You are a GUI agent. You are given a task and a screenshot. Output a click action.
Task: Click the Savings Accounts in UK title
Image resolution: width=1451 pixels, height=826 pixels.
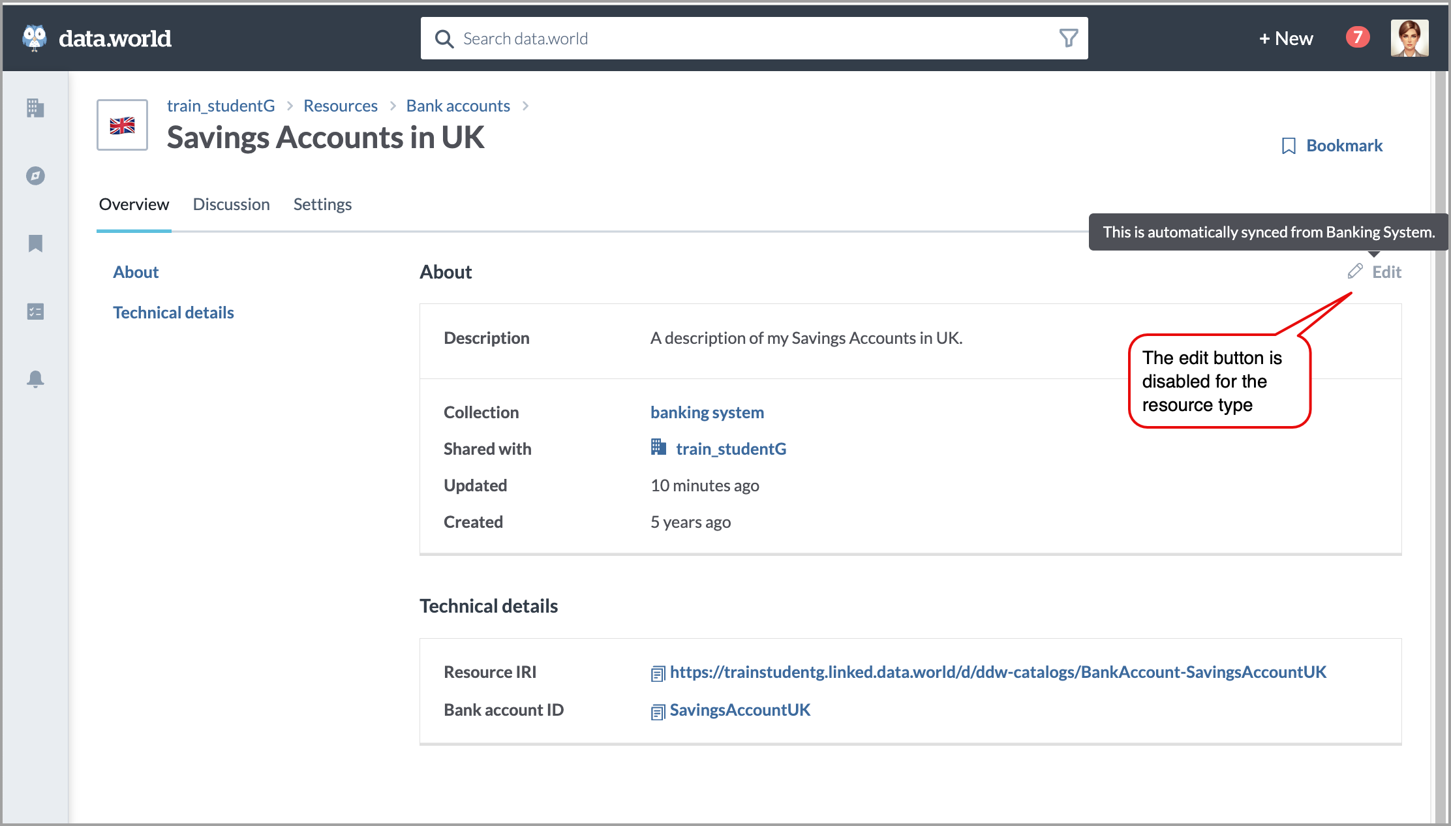(x=326, y=138)
